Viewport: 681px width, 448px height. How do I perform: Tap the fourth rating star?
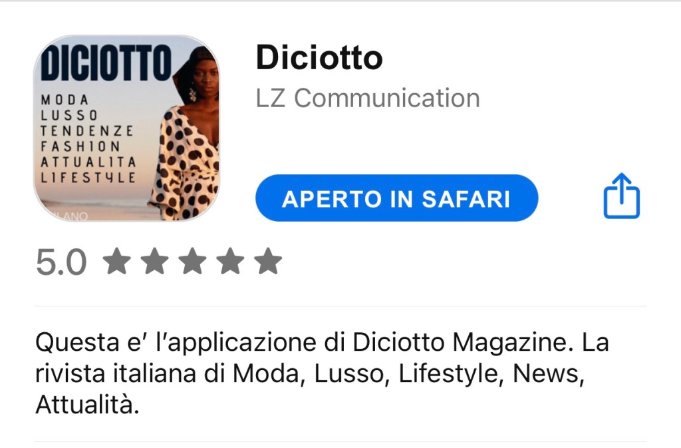(x=230, y=261)
